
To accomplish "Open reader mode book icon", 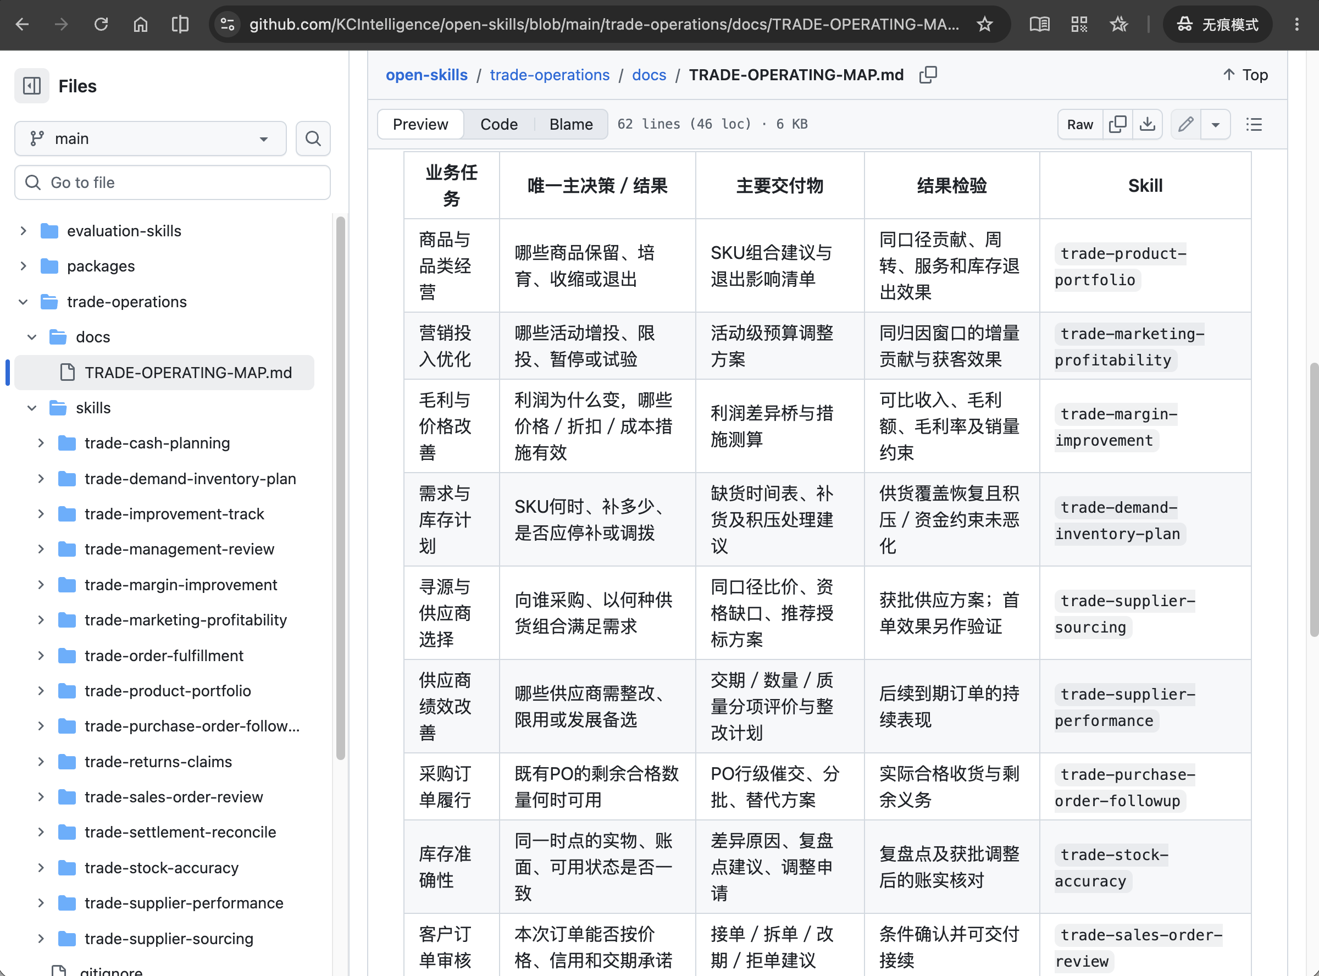I will point(1040,24).
